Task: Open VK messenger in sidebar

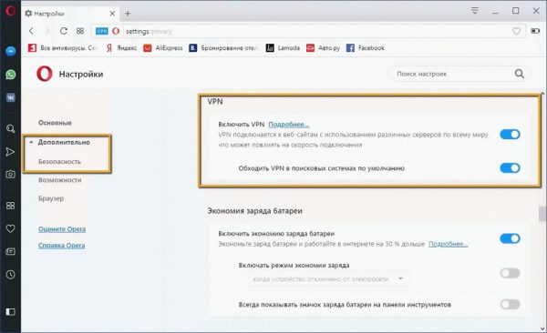Action: [10, 97]
